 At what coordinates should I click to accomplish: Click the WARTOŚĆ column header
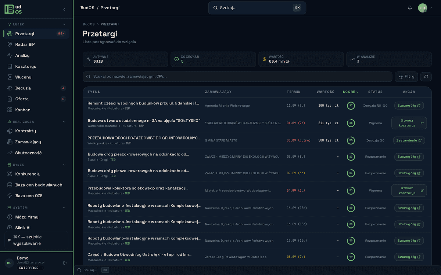click(326, 92)
